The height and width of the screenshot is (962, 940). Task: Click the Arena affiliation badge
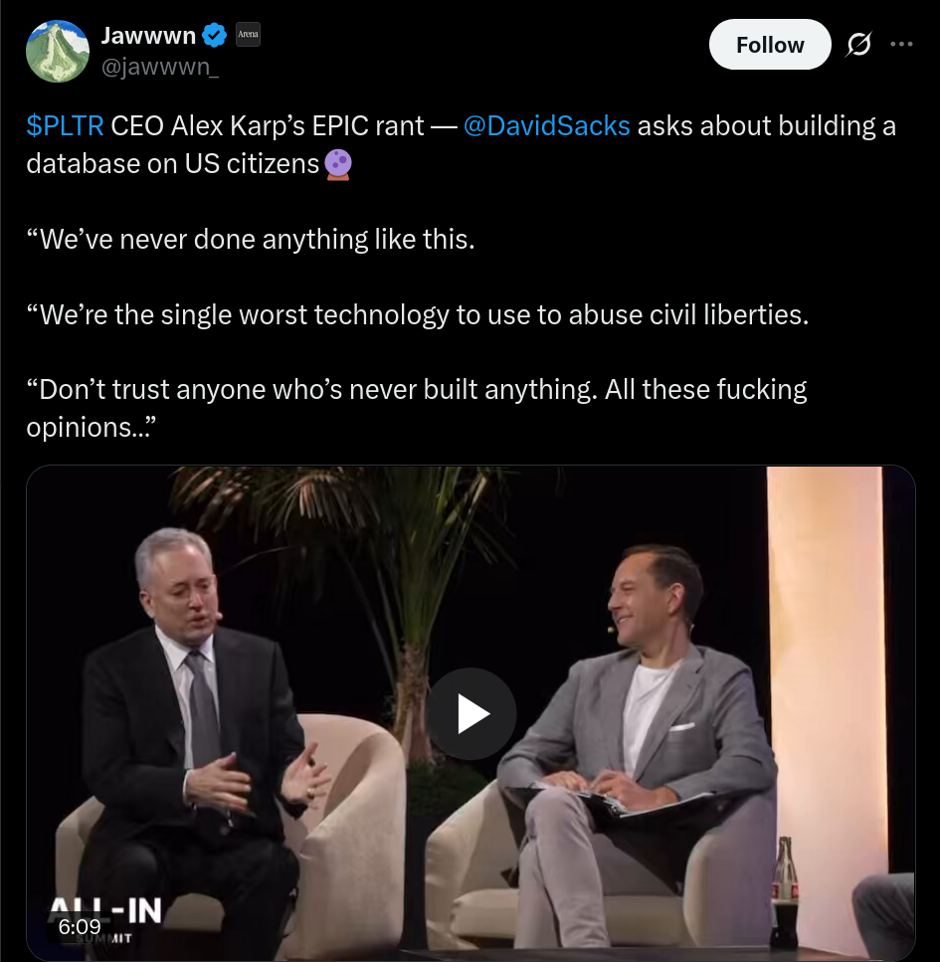[x=248, y=35]
